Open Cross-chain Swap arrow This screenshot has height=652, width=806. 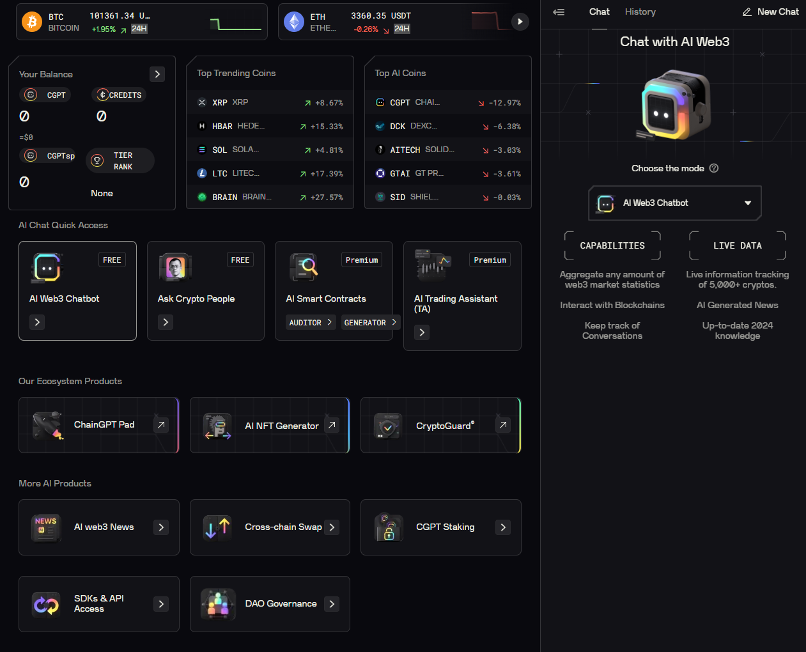tap(332, 527)
